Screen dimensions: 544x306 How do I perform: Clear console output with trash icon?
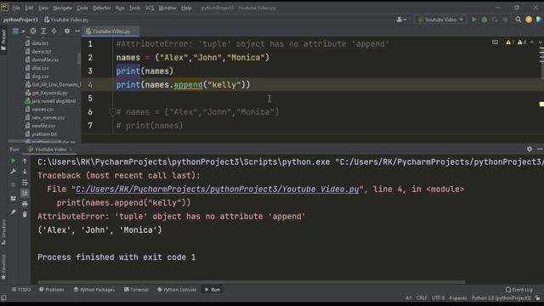[25, 214]
